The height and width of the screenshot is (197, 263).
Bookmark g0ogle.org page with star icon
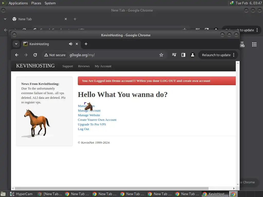[161, 55]
